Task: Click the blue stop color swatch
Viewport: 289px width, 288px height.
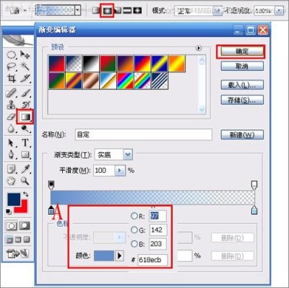Action: (104, 255)
